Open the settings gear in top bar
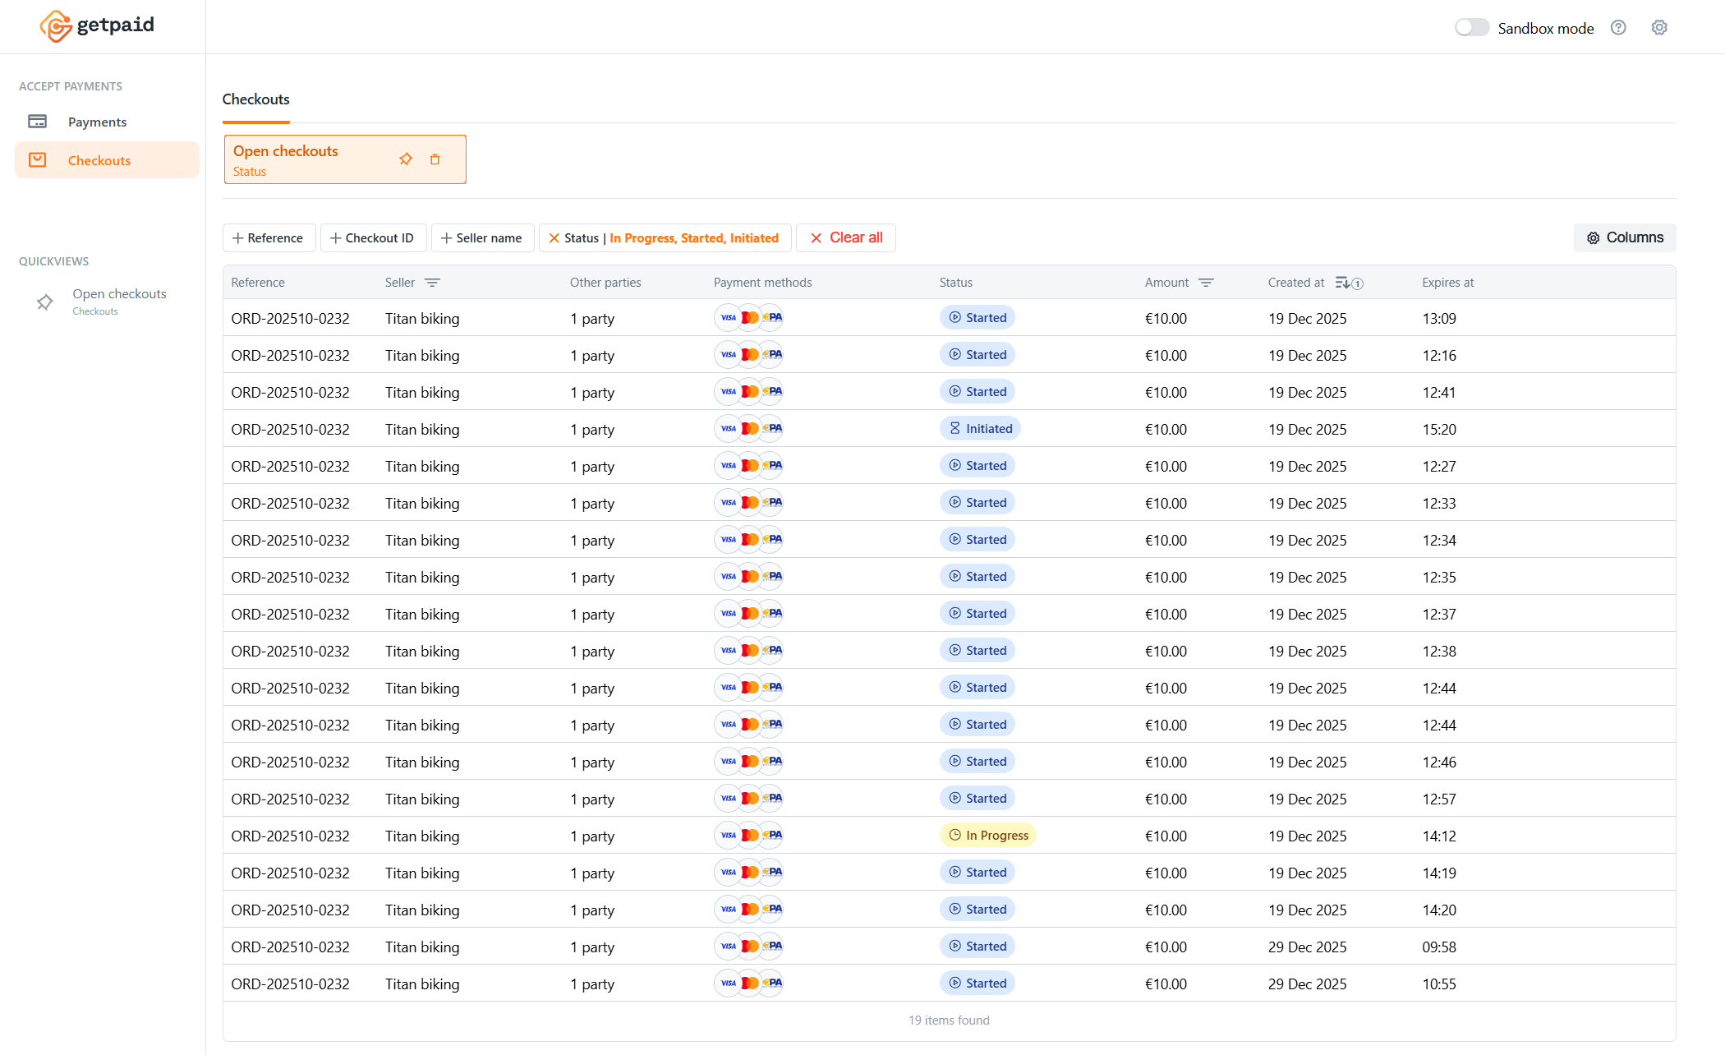The width and height of the screenshot is (1725, 1055). 1659,27
